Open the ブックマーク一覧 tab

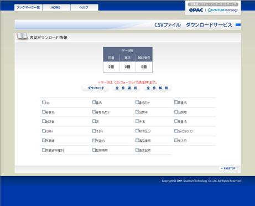point(28,8)
